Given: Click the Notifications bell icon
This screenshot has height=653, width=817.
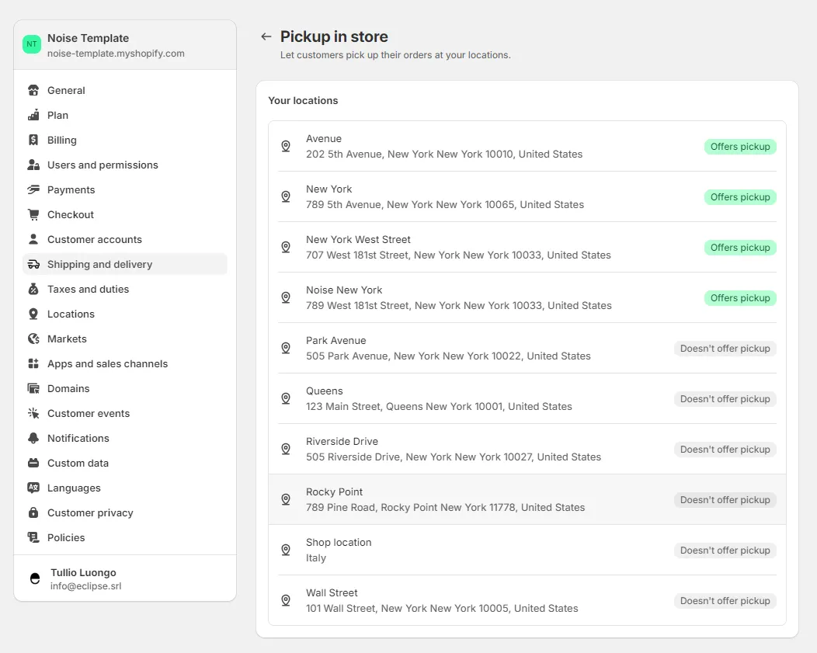Looking at the screenshot, I should (33, 439).
